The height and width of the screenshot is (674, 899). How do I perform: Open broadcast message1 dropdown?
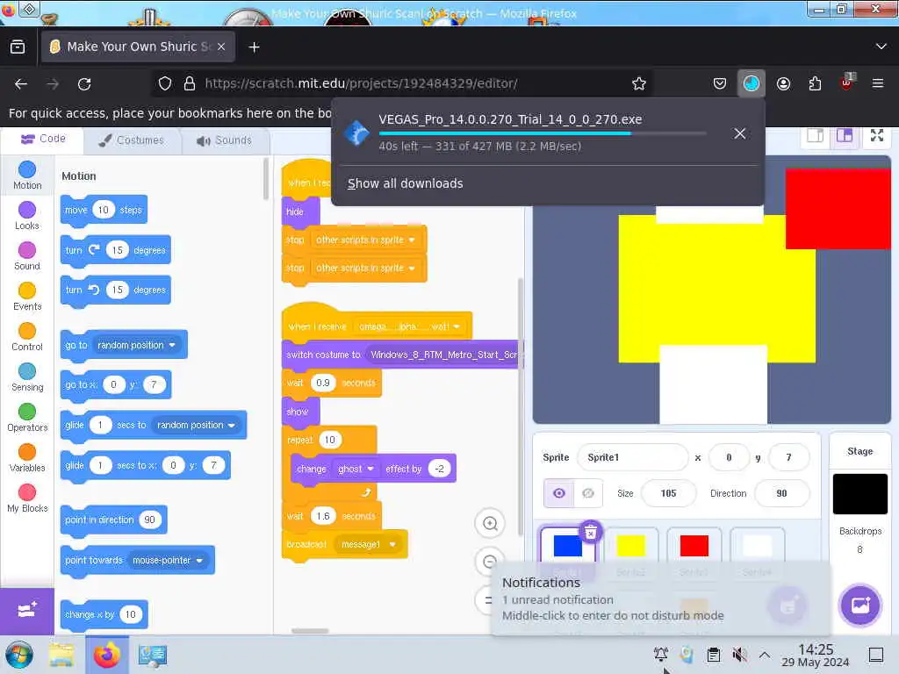[x=368, y=544]
